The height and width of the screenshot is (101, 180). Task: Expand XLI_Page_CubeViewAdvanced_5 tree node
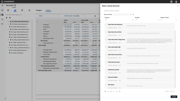click(8, 40)
